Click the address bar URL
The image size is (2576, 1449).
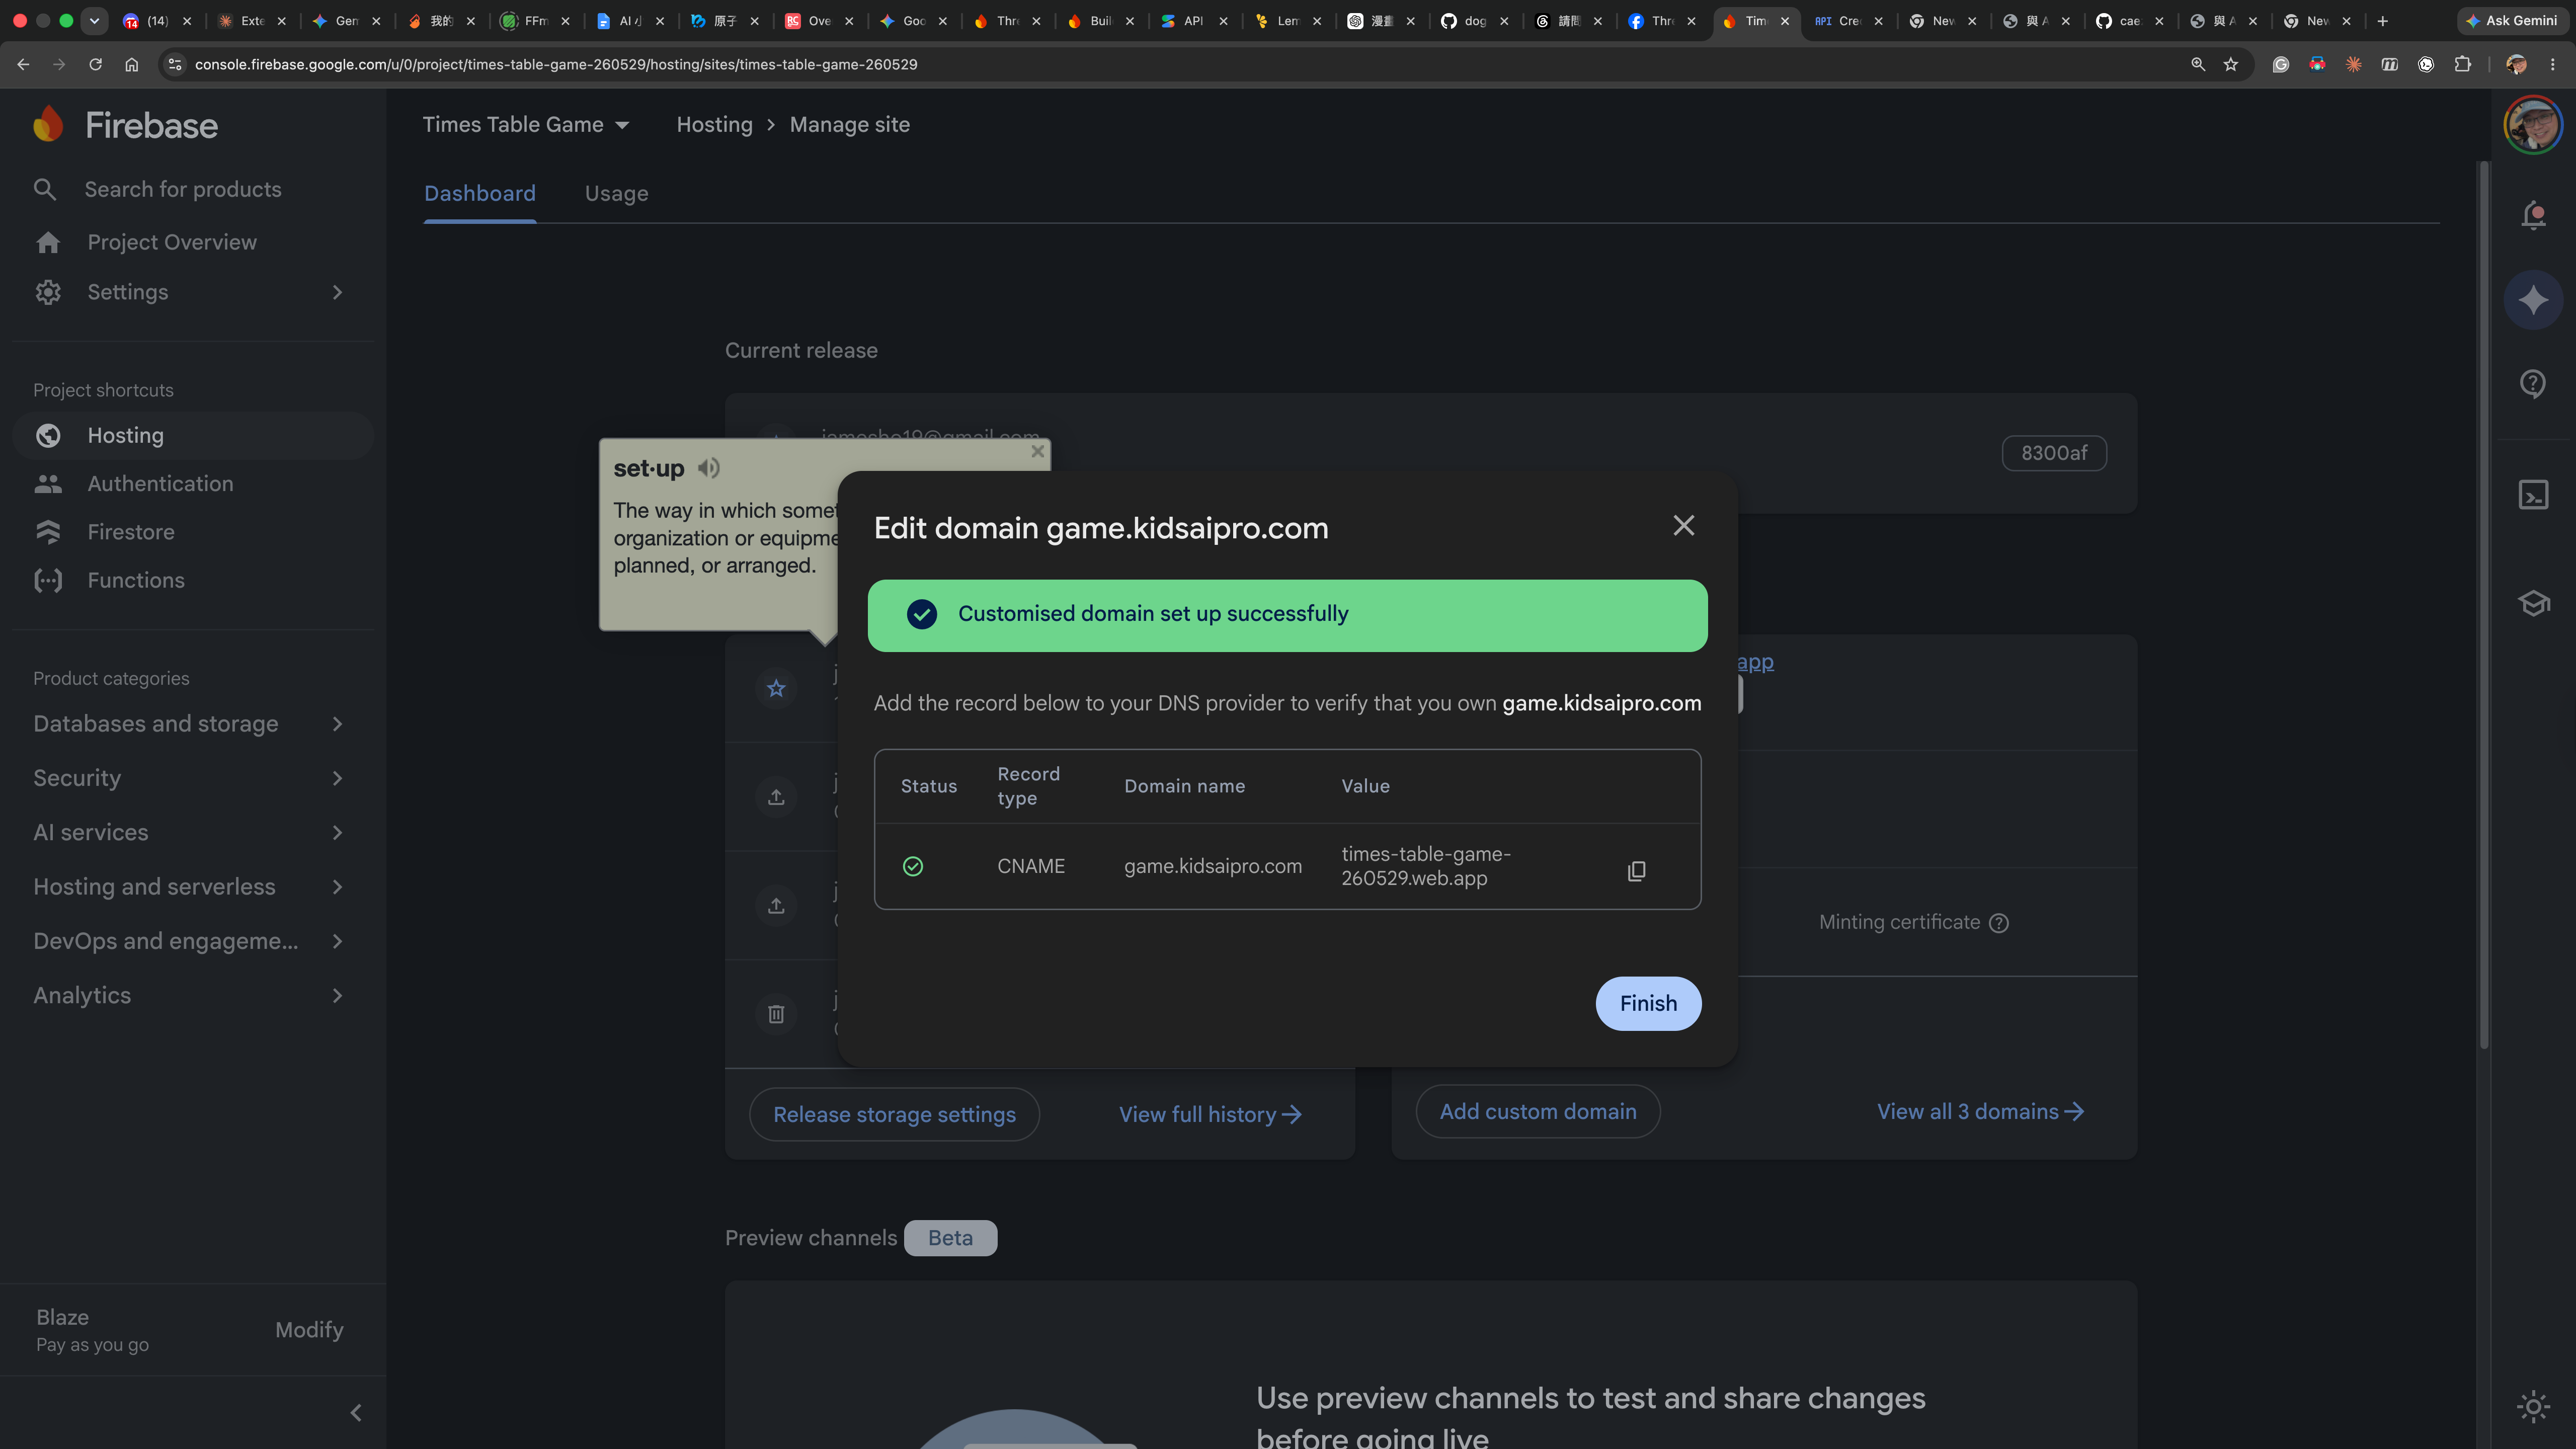(x=556, y=64)
